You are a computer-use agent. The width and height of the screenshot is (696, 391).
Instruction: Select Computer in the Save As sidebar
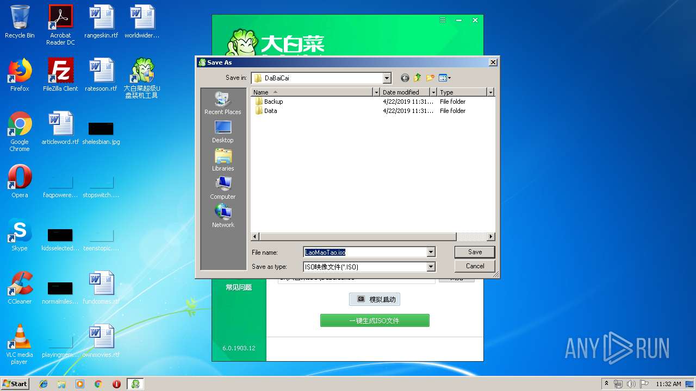[x=222, y=188]
